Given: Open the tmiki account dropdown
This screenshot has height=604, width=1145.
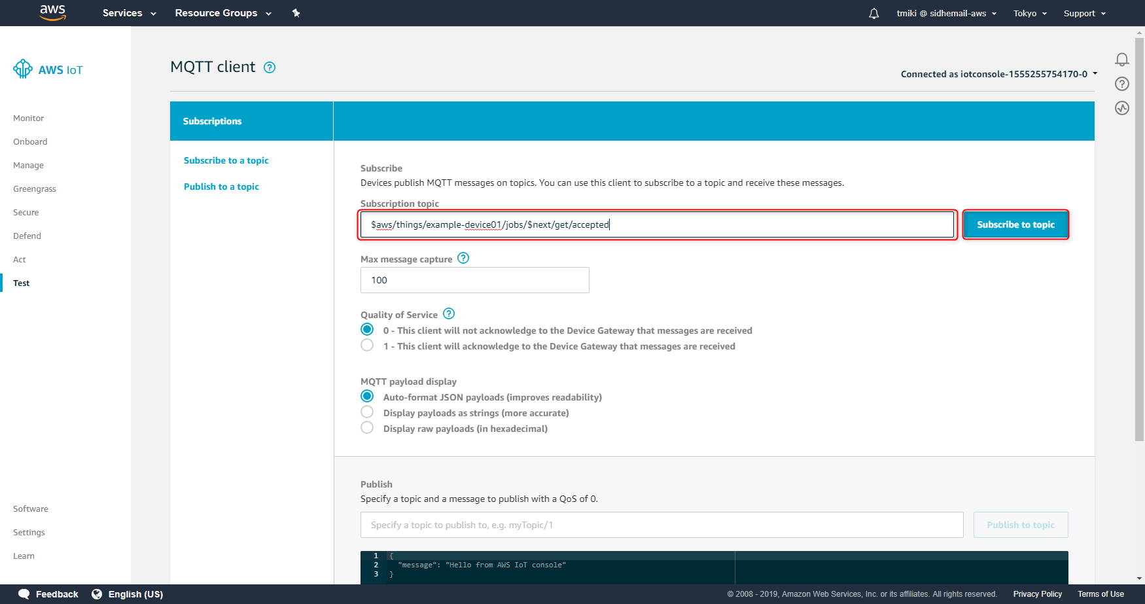Looking at the screenshot, I should coord(946,13).
